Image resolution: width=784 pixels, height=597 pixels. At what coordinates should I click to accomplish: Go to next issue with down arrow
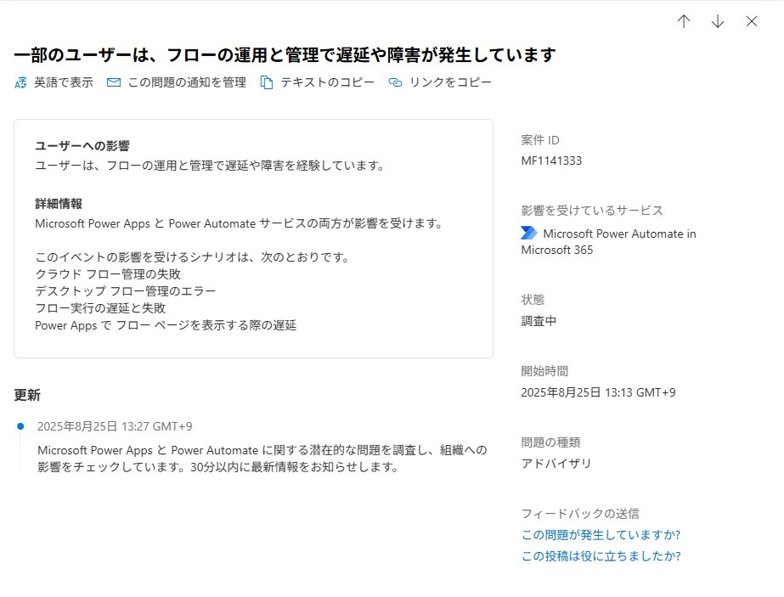click(x=718, y=21)
